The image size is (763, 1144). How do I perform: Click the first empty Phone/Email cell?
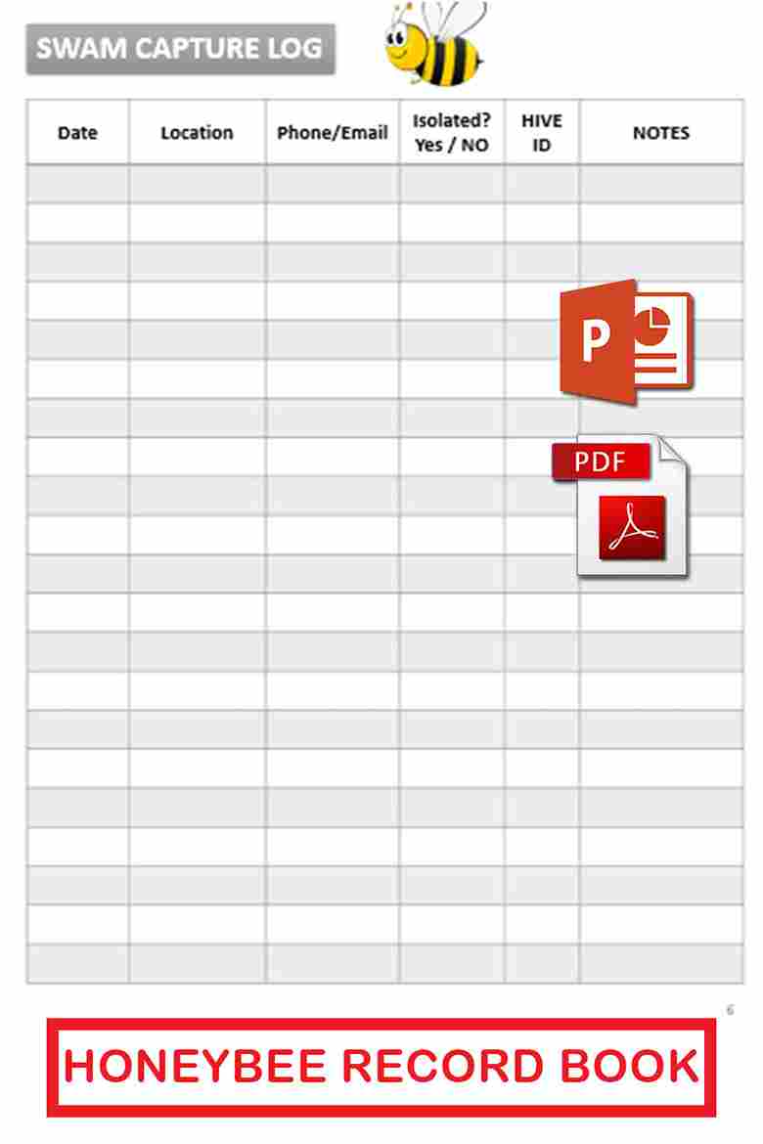click(333, 184)
